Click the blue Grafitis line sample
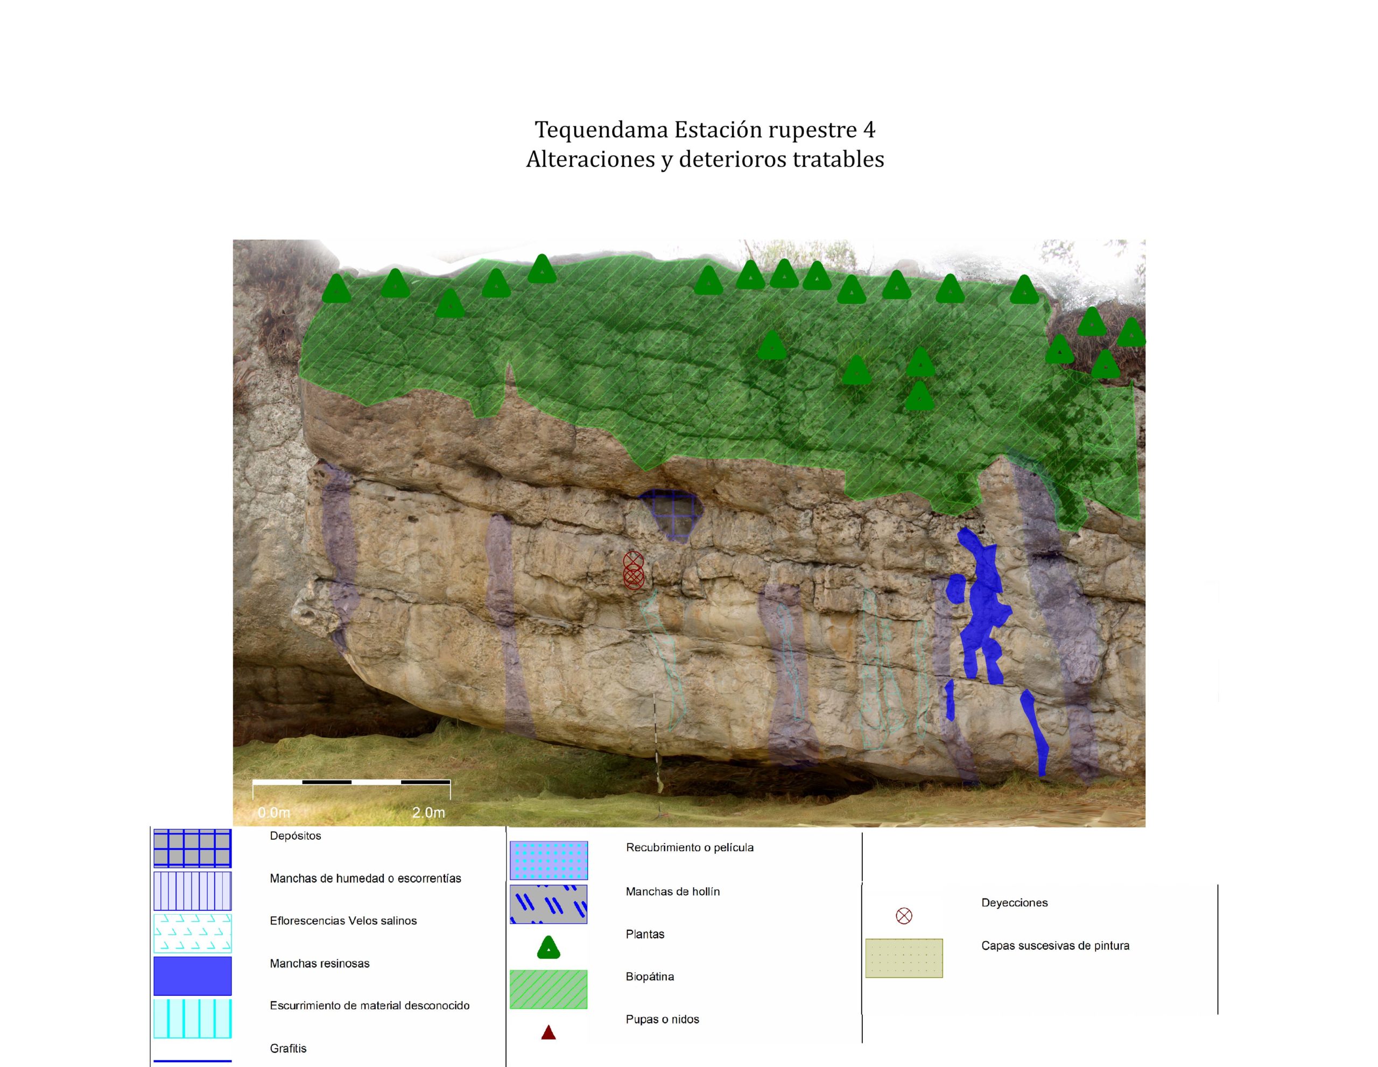The width and height of the screenshot is (1378, 1067). click(193, 1061)
